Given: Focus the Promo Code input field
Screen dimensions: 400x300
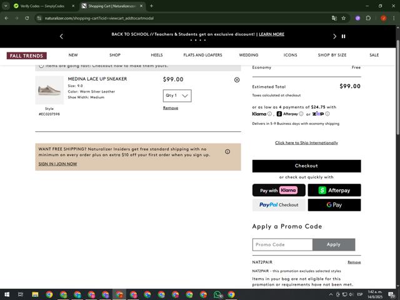Looking at the screenshot, I should coord(282,244).
